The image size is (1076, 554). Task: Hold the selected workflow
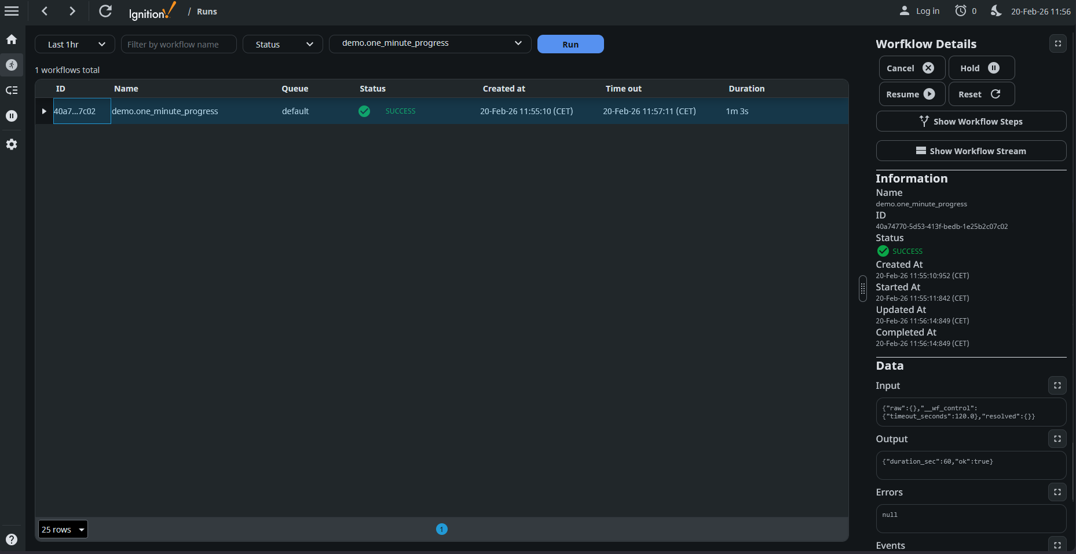point(981,68)
